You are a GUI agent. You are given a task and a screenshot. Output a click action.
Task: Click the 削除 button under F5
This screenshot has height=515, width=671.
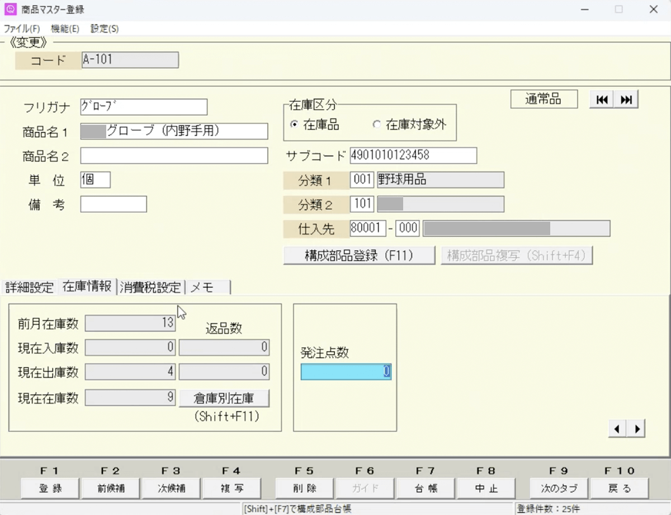tap(304, 488)
